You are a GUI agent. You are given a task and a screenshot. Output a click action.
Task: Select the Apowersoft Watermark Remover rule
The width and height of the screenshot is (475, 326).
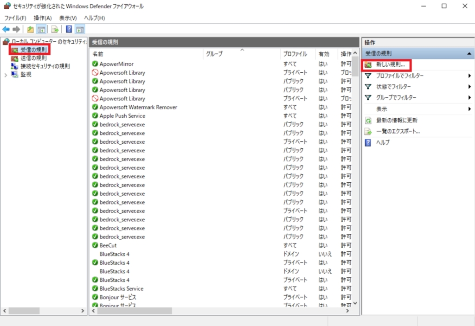point(138,107)
